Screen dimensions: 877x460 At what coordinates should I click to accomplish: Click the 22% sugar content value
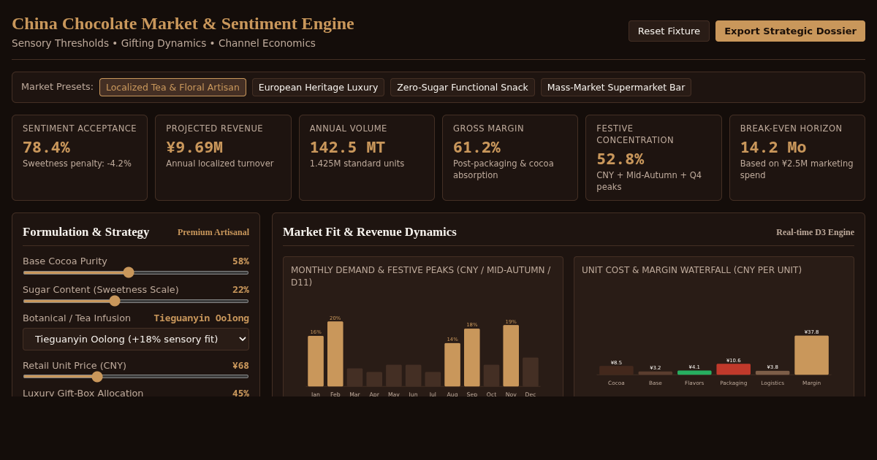[240, 290]
